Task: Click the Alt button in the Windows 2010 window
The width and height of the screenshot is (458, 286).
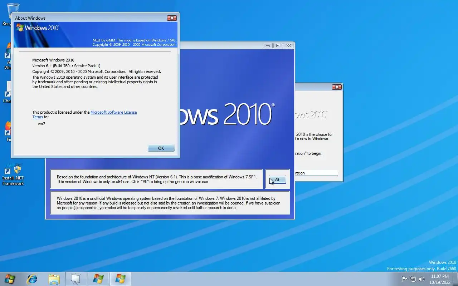Action: [x=277, y=180]
